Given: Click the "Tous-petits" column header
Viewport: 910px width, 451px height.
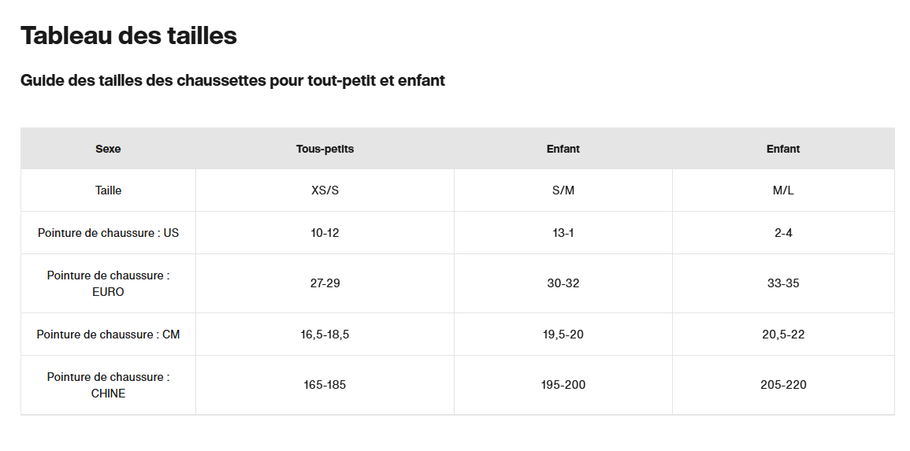Looking at the screenshot, I should click(x=325, y=149).
